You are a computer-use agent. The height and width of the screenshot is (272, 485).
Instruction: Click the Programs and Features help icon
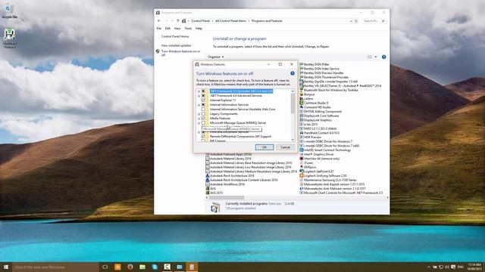click(x=384, y=57)
